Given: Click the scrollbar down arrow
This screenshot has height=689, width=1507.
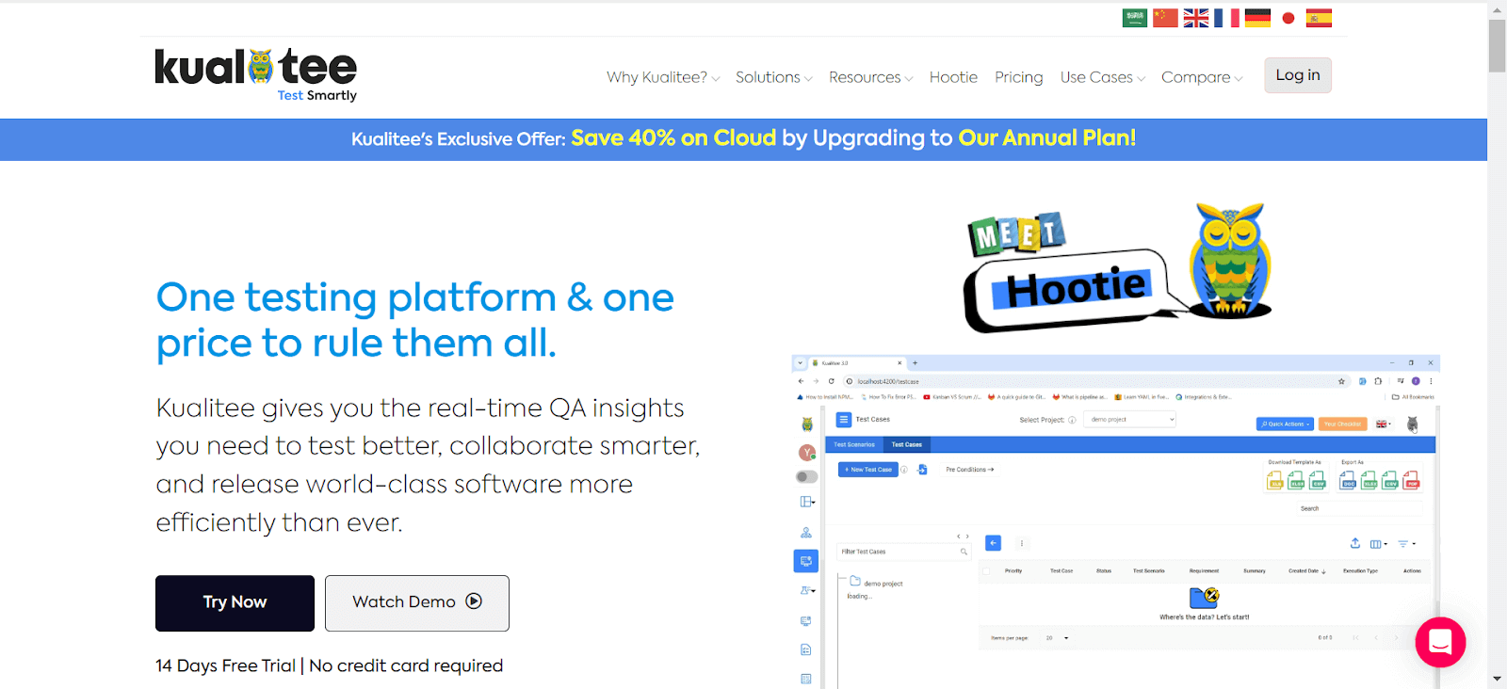Looking at the screenshot, I should [1497, 679].
